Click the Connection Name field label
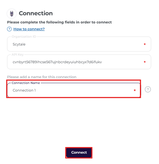159x164 pixels. [26, 83]
